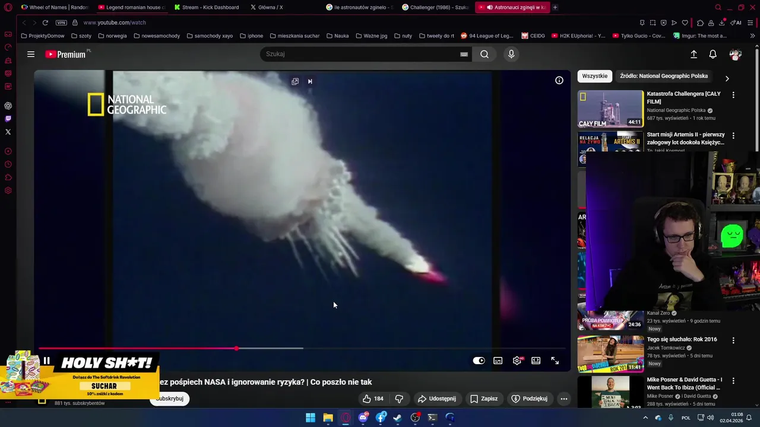Open the player icon in the Opera sidebar

click(8, 151)
